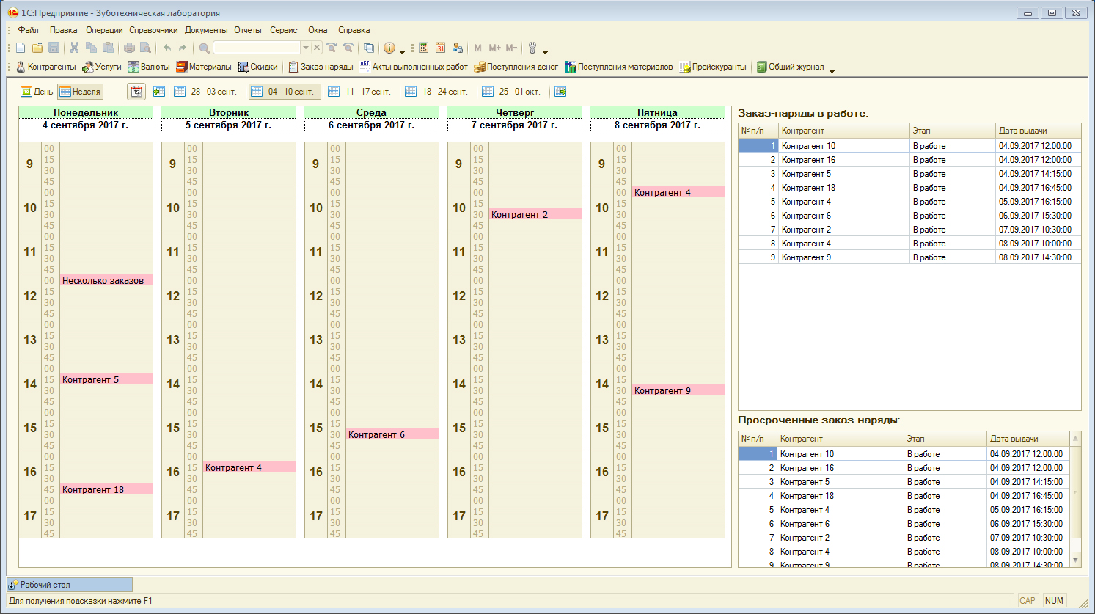Viewport: 1095px width, 614px height.
Task: Go to previous period with green left arrow
Action: [x=158, y=92]
